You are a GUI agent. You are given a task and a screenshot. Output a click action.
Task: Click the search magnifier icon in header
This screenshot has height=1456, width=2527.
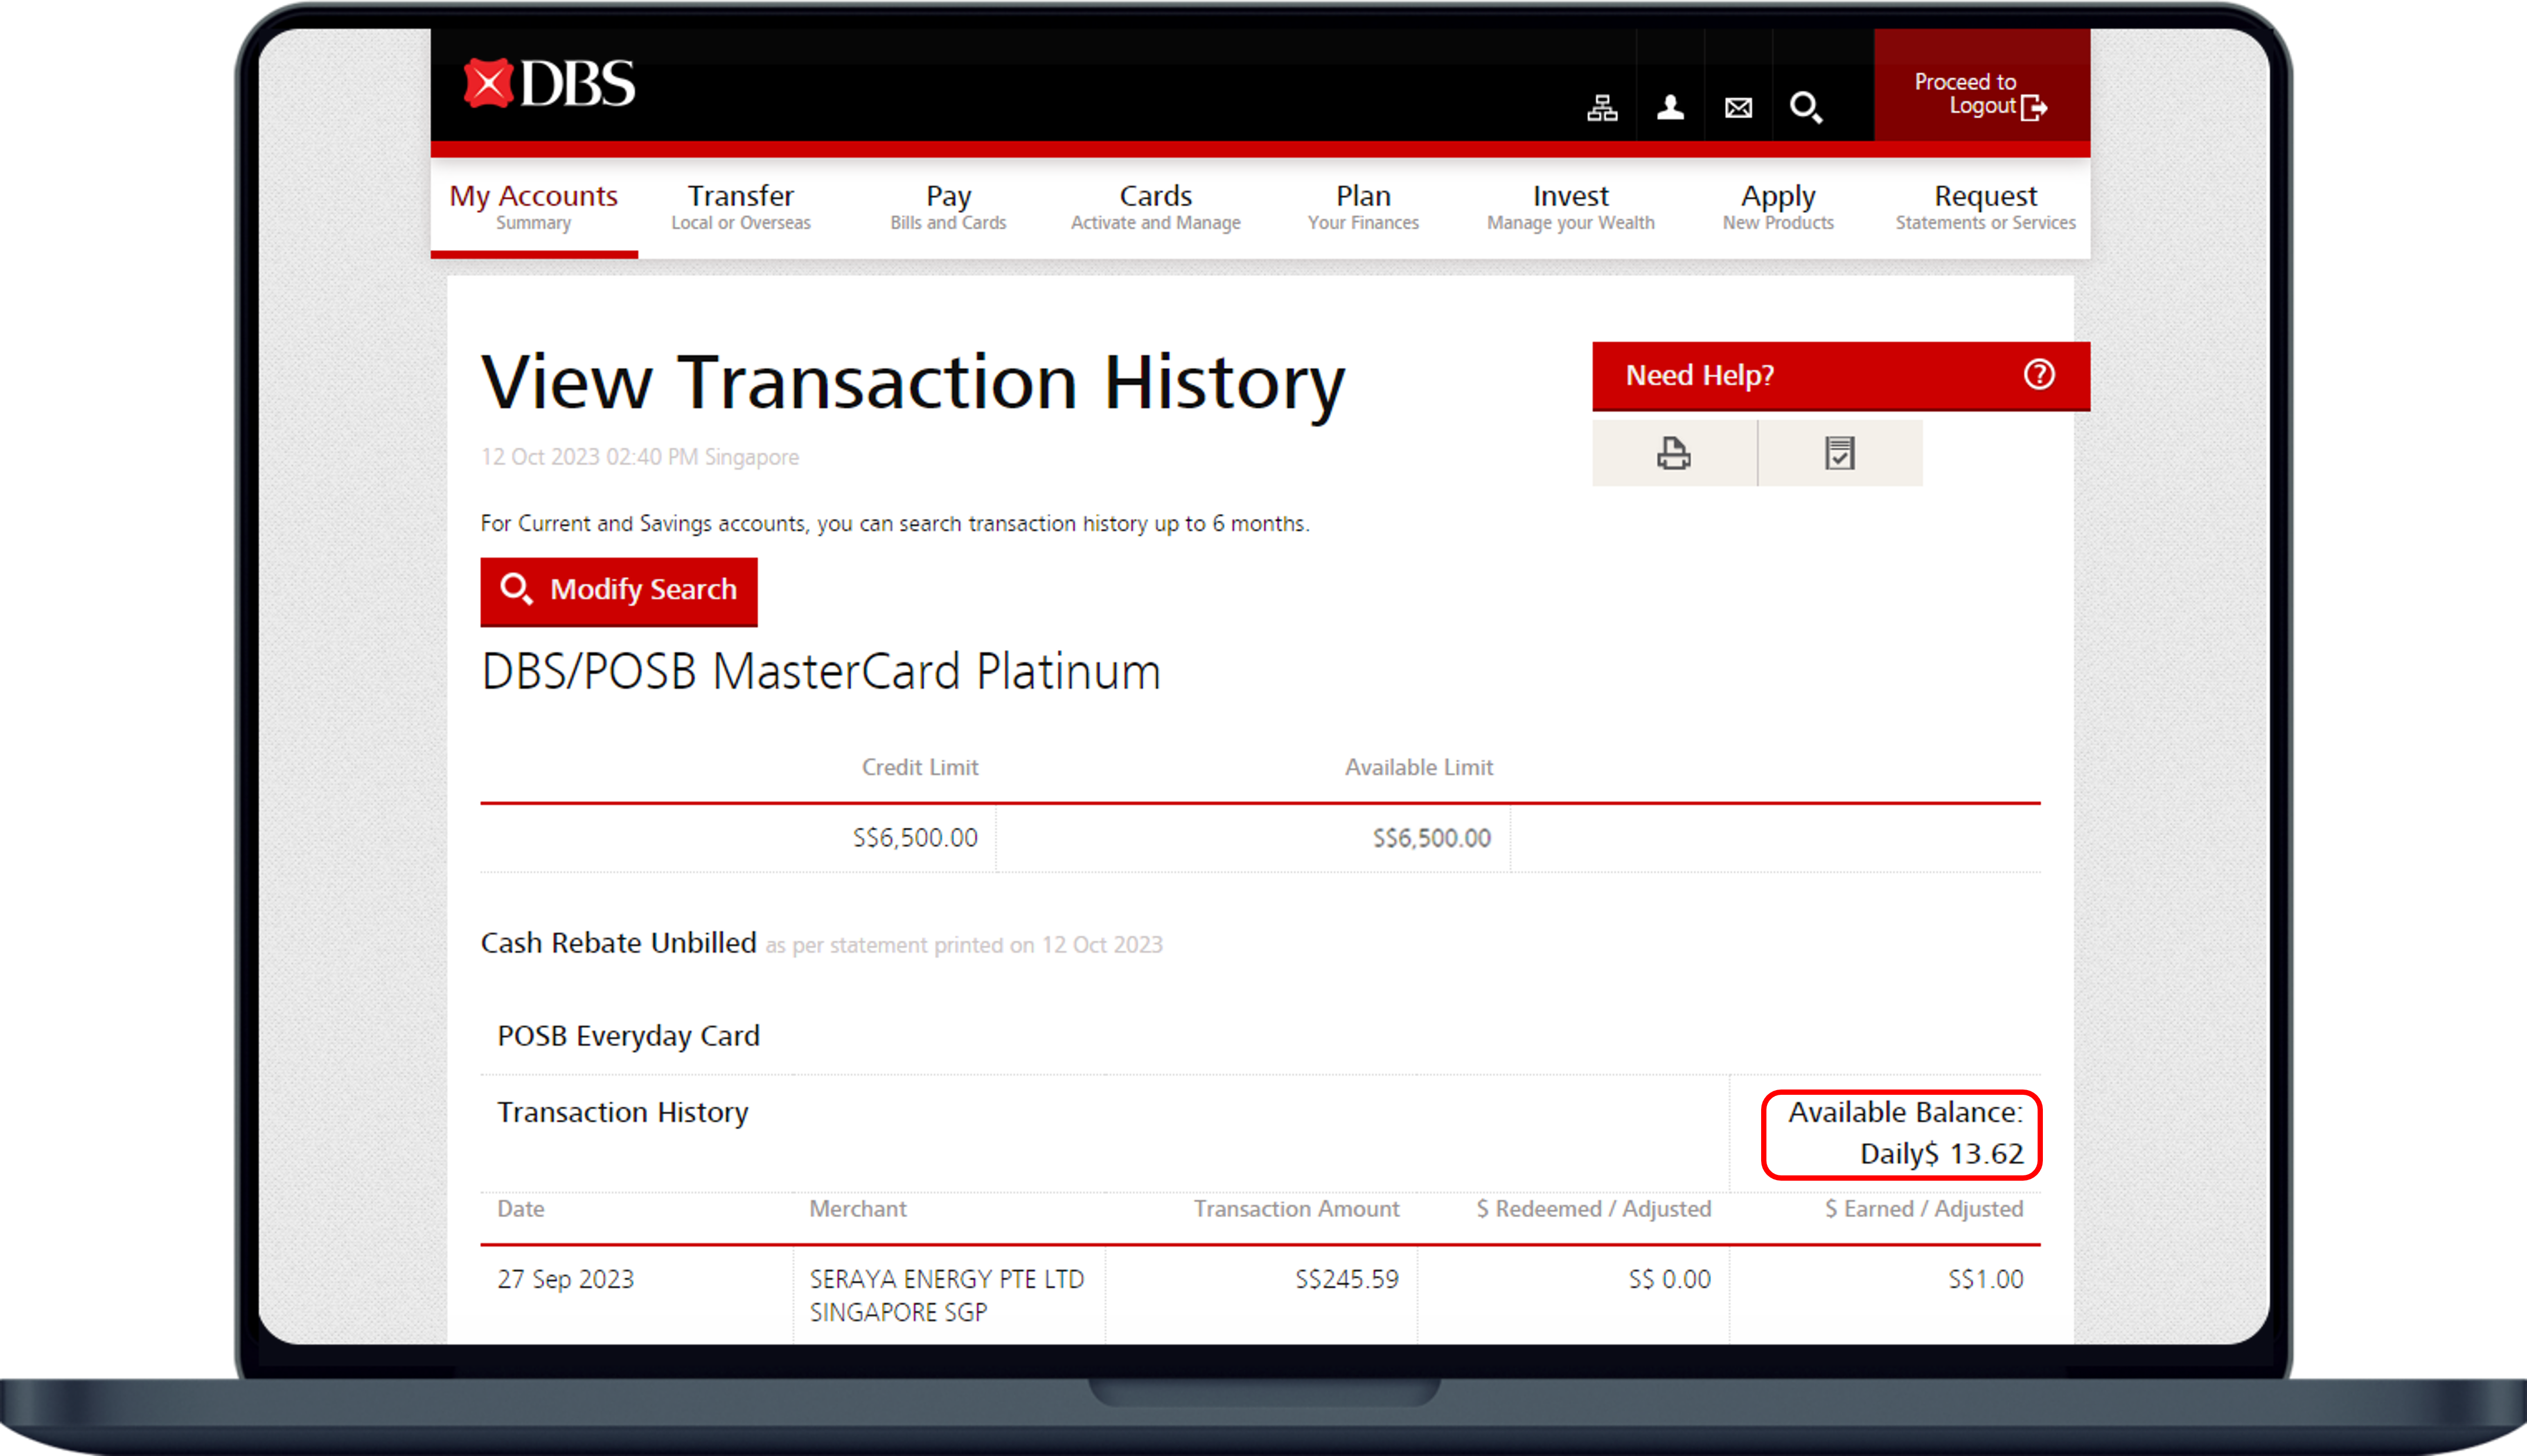pos(1806,107)
